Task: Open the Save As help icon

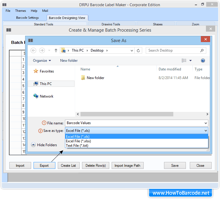Action: (x=203, y=61)
